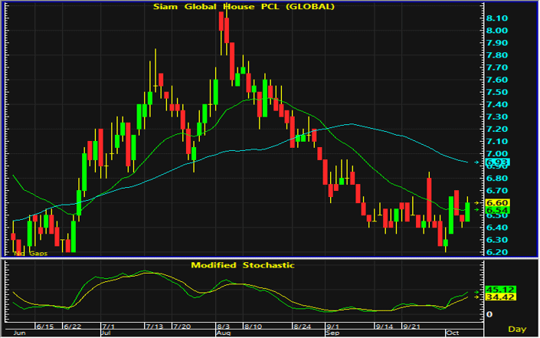Click the green 45.12 stochastic value tag
This screenshot has width=540, height=338.
click(x=500, y=290)
